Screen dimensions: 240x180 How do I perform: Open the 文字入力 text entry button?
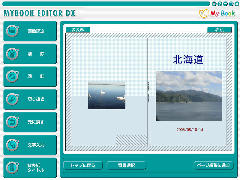tap(30, 145)
